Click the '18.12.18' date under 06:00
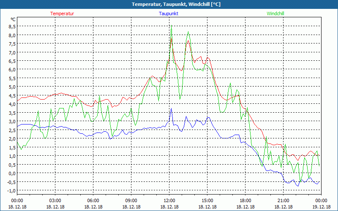 [93, 207]
